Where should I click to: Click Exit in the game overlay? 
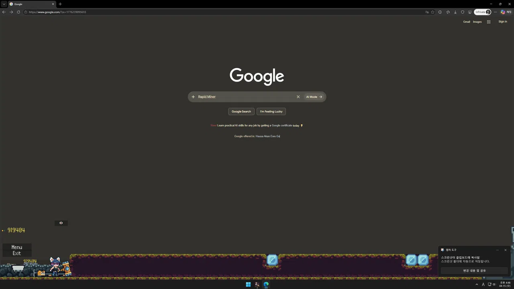17,253
